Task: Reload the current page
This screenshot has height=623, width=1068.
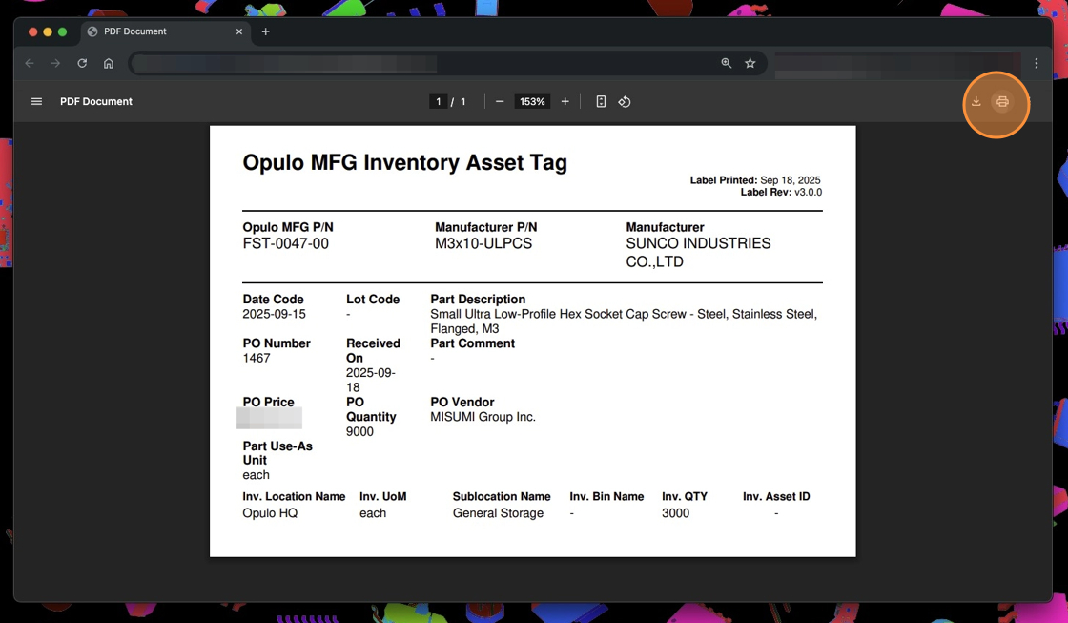Action: 82,64
